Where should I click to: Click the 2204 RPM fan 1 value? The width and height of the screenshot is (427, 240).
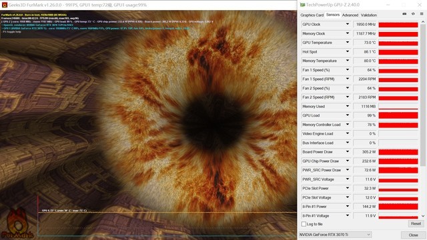coord(367,79)
